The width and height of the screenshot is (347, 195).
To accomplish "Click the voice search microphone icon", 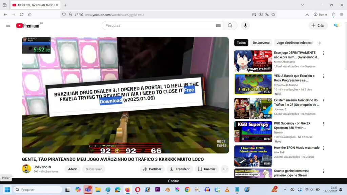I will coord(245,25).
